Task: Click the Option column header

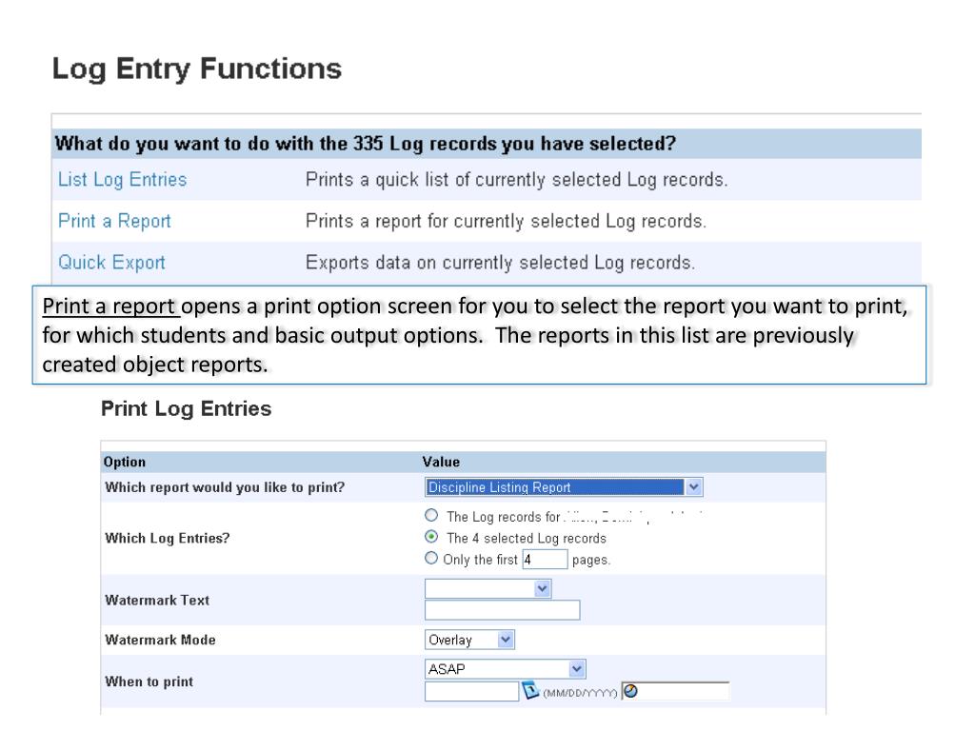Action: (x=125, y=462)
